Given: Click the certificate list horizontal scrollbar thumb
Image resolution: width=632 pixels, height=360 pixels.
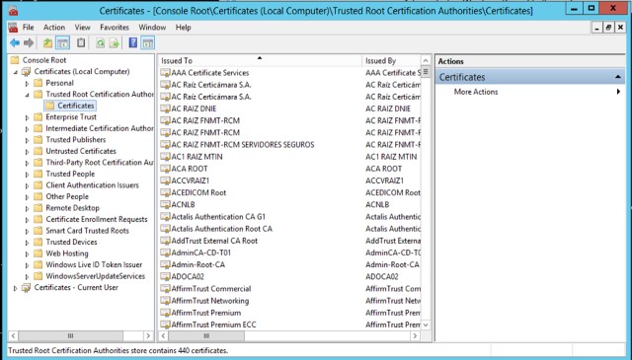Looking at the screenshot, I should pyautogui.click(x=206, y=336).
